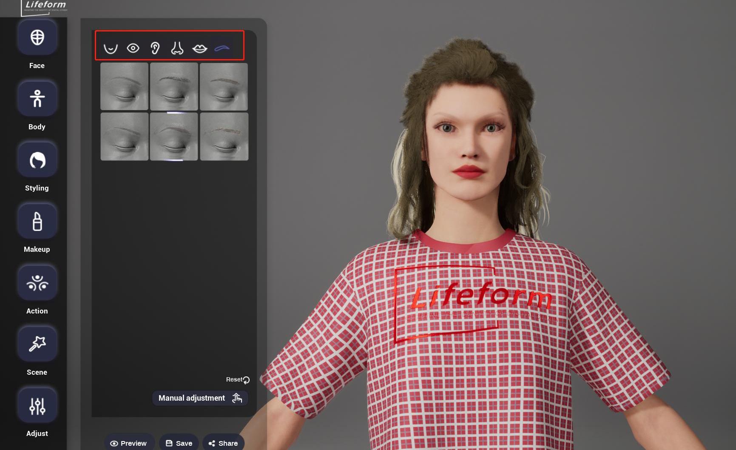Share the avatar
Image resolution: width=736 pixels, height=450 pixels.
point(223,443)
